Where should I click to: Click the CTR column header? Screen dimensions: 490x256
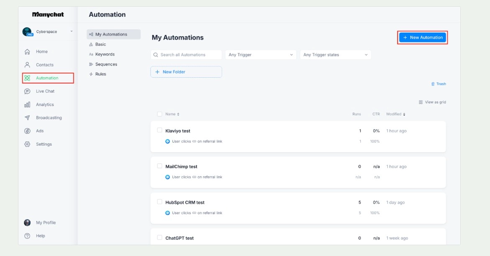(x=376, y=114)
